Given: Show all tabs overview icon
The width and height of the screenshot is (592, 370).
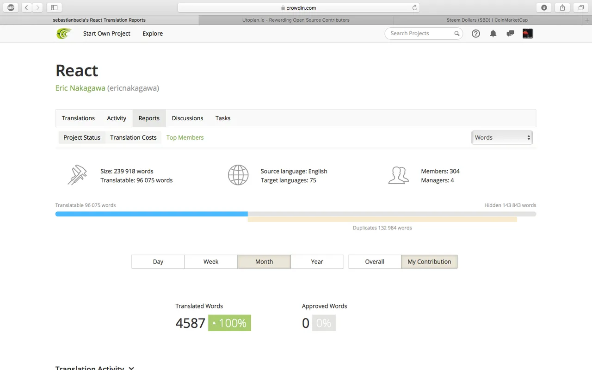Looking at the screenshot, I should pyautogui.click(x=581, y=7).
